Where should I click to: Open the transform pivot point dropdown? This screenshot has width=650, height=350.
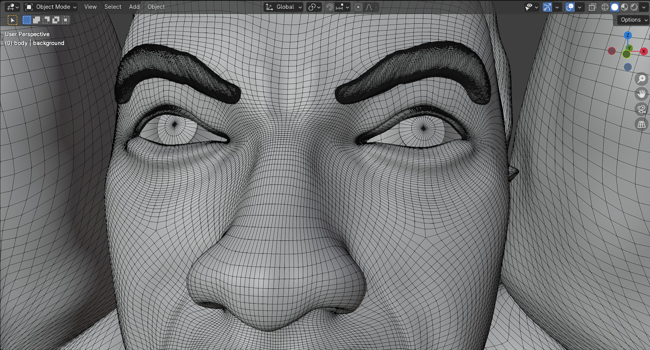(314, 7)
